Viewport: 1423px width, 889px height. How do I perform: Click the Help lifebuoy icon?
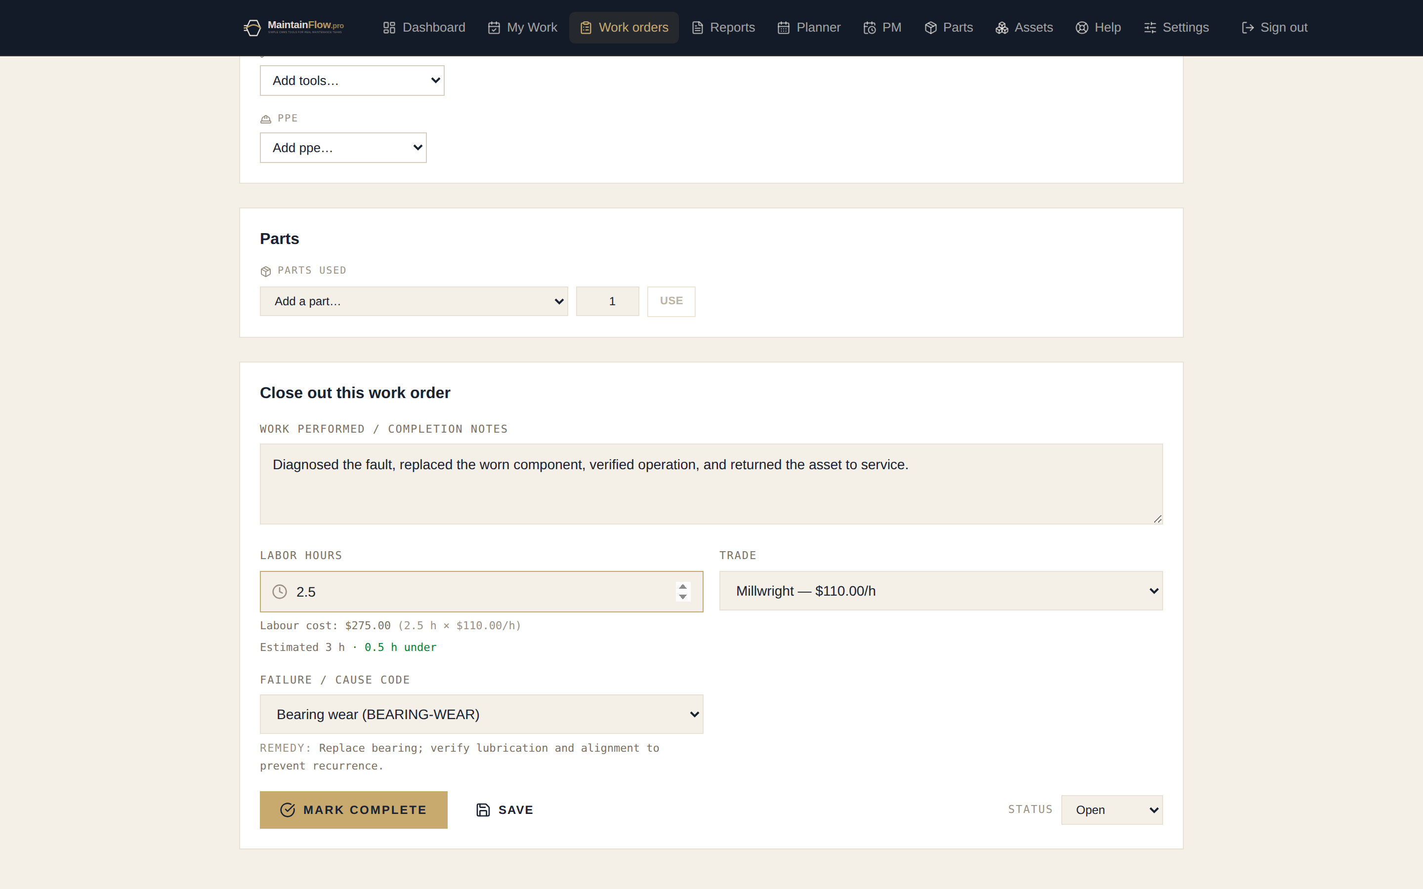[1082, 28]
